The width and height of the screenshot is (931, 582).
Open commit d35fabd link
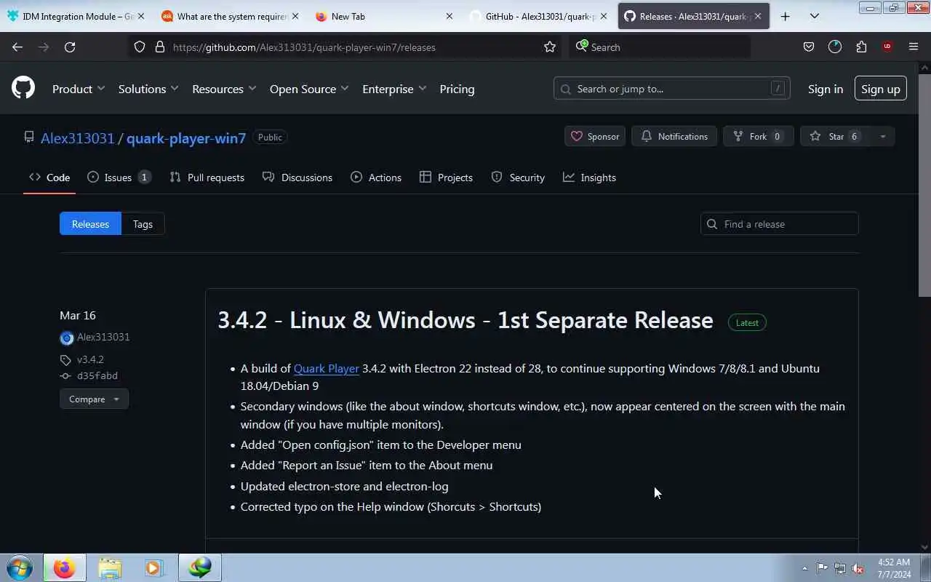click(x=97, y=376)
